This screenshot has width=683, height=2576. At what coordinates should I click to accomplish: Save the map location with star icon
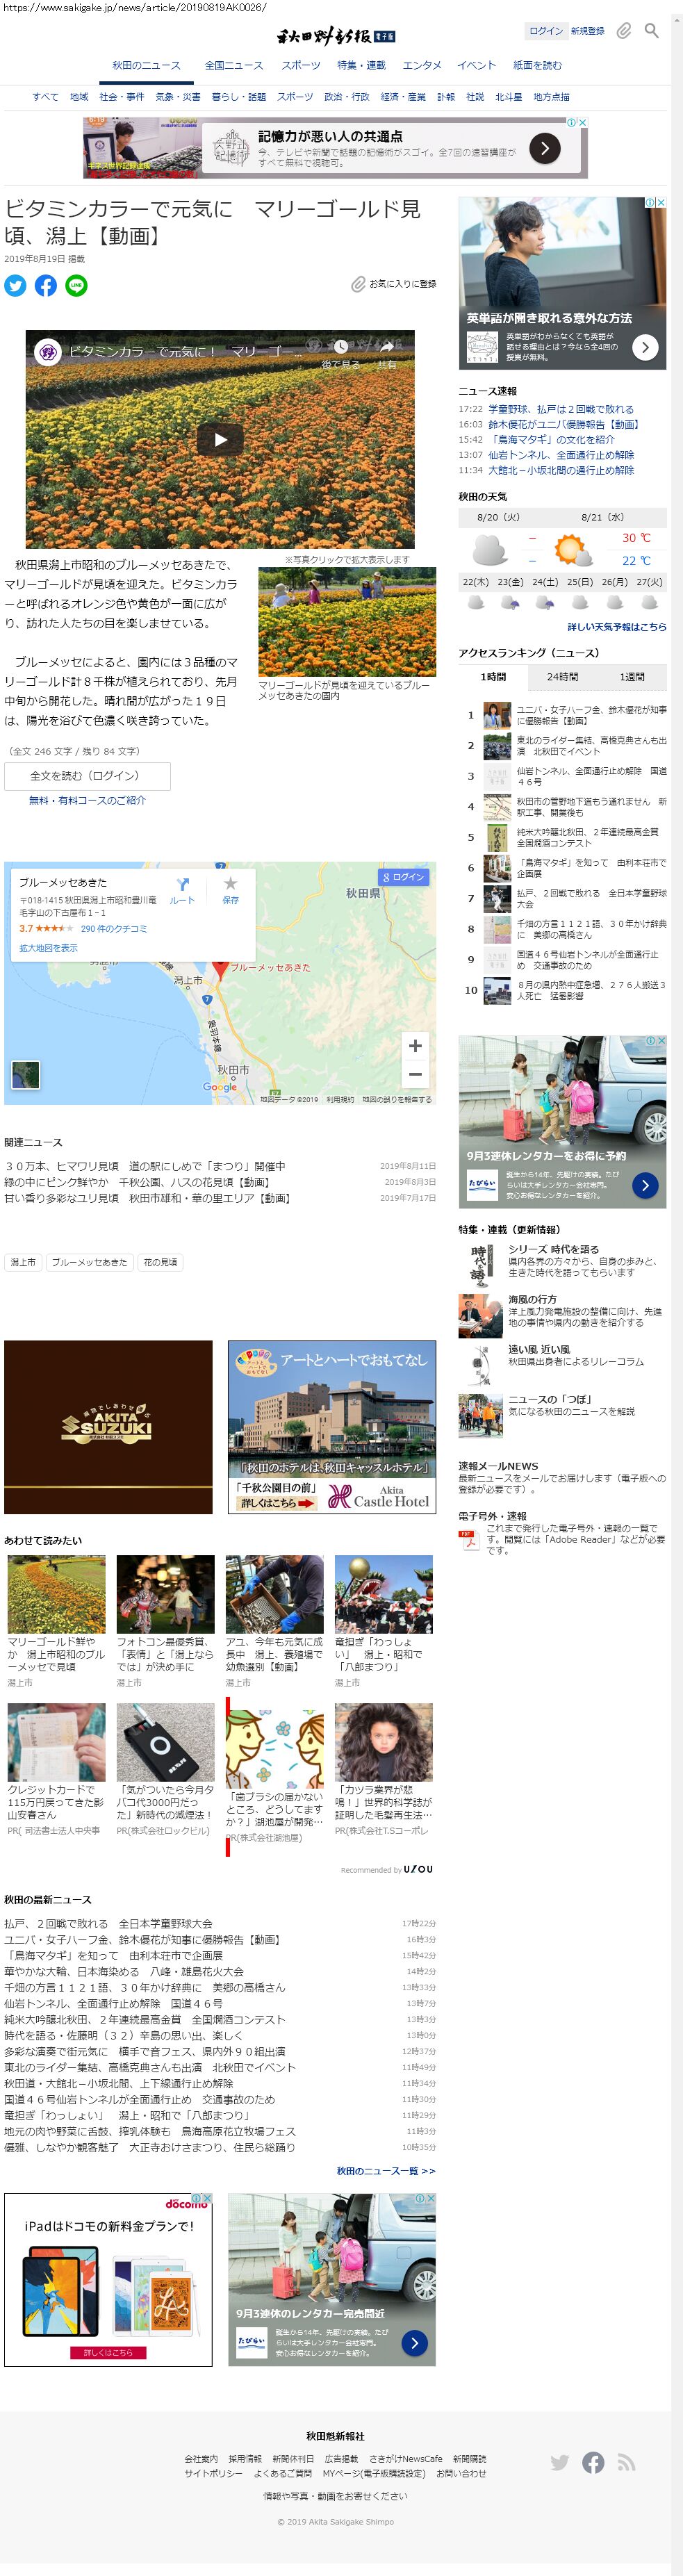230,889
